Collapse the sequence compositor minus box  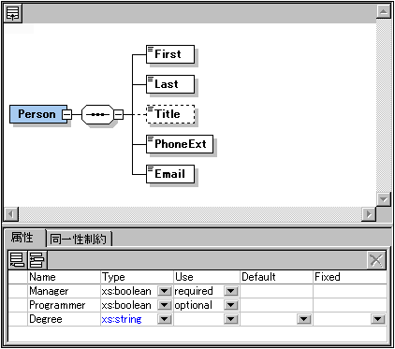(118, 114)
